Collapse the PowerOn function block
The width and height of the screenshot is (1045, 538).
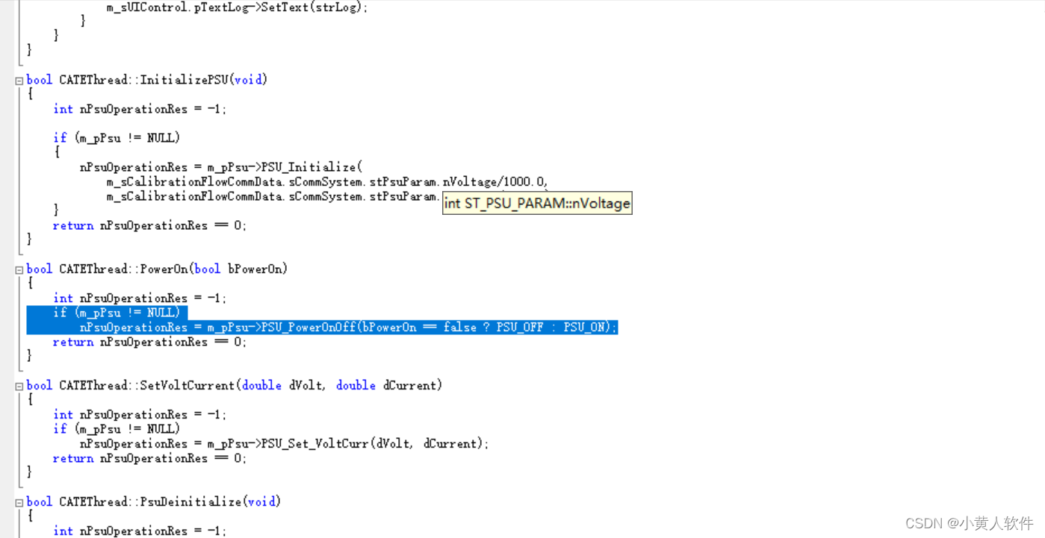19,270
